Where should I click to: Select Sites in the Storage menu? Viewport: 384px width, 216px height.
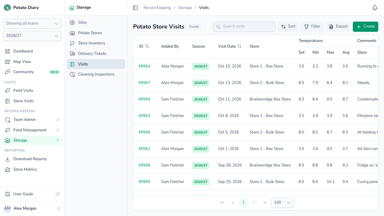coord(96,22)
